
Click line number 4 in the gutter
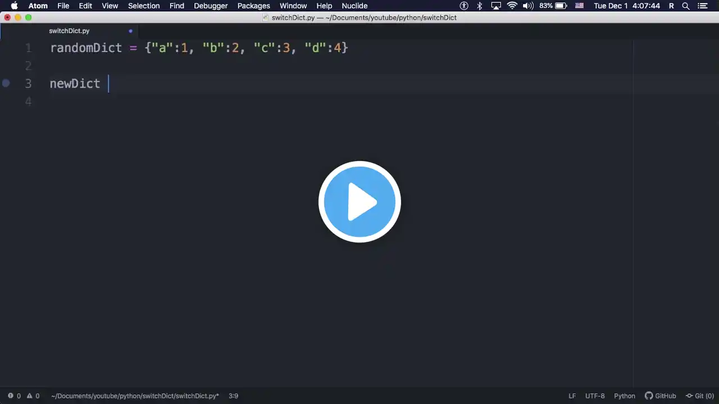(x=28, y=101)
